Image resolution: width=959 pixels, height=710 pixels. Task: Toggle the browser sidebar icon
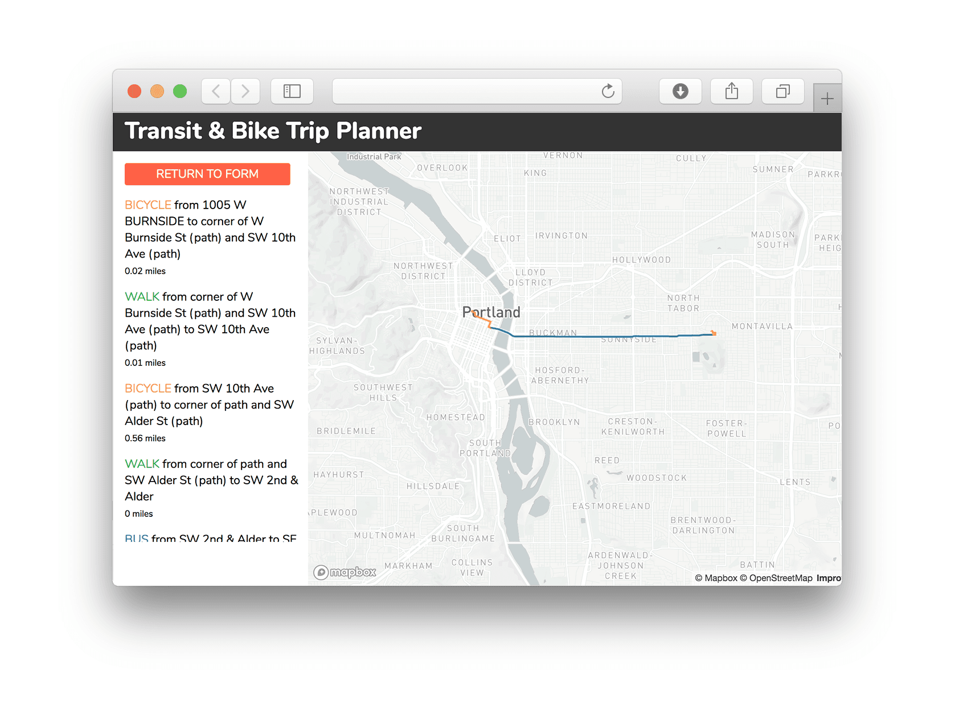(x=292, y=91)
